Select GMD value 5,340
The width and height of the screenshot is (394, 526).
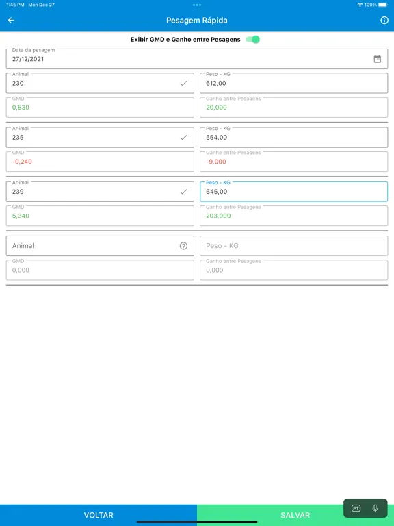click(21, 216)
